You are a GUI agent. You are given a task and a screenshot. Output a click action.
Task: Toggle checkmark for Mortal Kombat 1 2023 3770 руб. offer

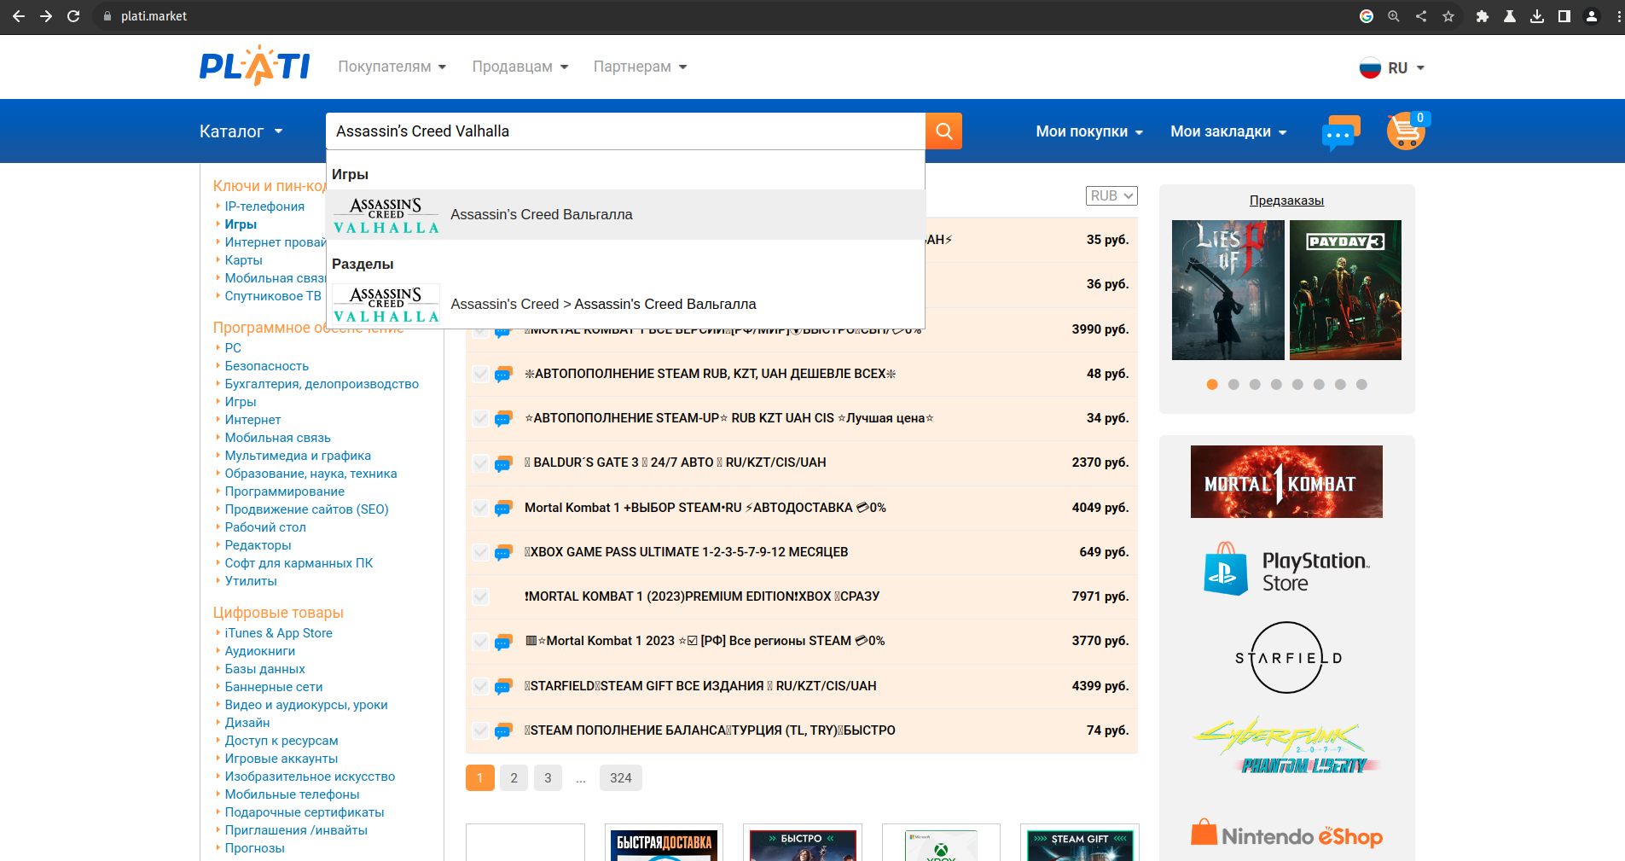pyautogui.click(x=481, y=641)
